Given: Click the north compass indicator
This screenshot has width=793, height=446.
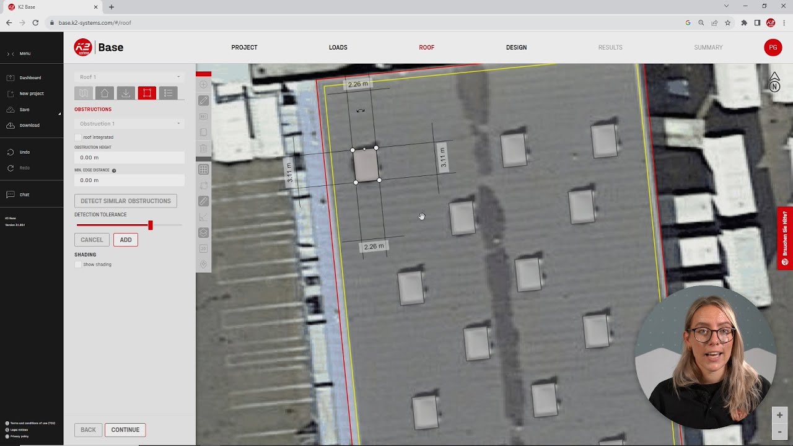Looking at the screenshot, I should pyautogui.click(x=774, y=82).
